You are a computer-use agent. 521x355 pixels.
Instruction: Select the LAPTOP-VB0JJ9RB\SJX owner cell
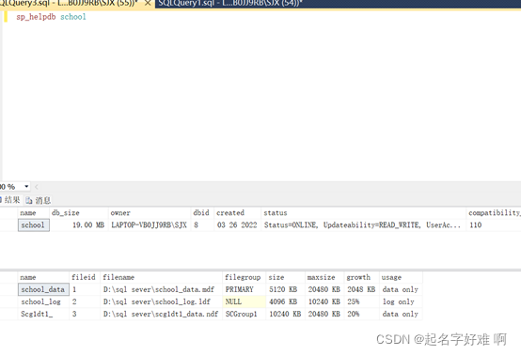[x=150, y=225]
